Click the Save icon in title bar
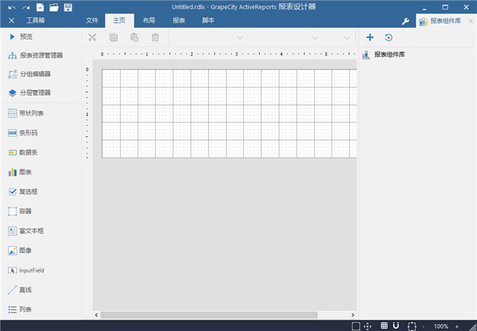The width and height of the screenshot is (477, 331). click(68, 6)
